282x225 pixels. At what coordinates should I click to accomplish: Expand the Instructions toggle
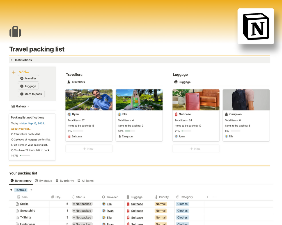click(11, 60)
